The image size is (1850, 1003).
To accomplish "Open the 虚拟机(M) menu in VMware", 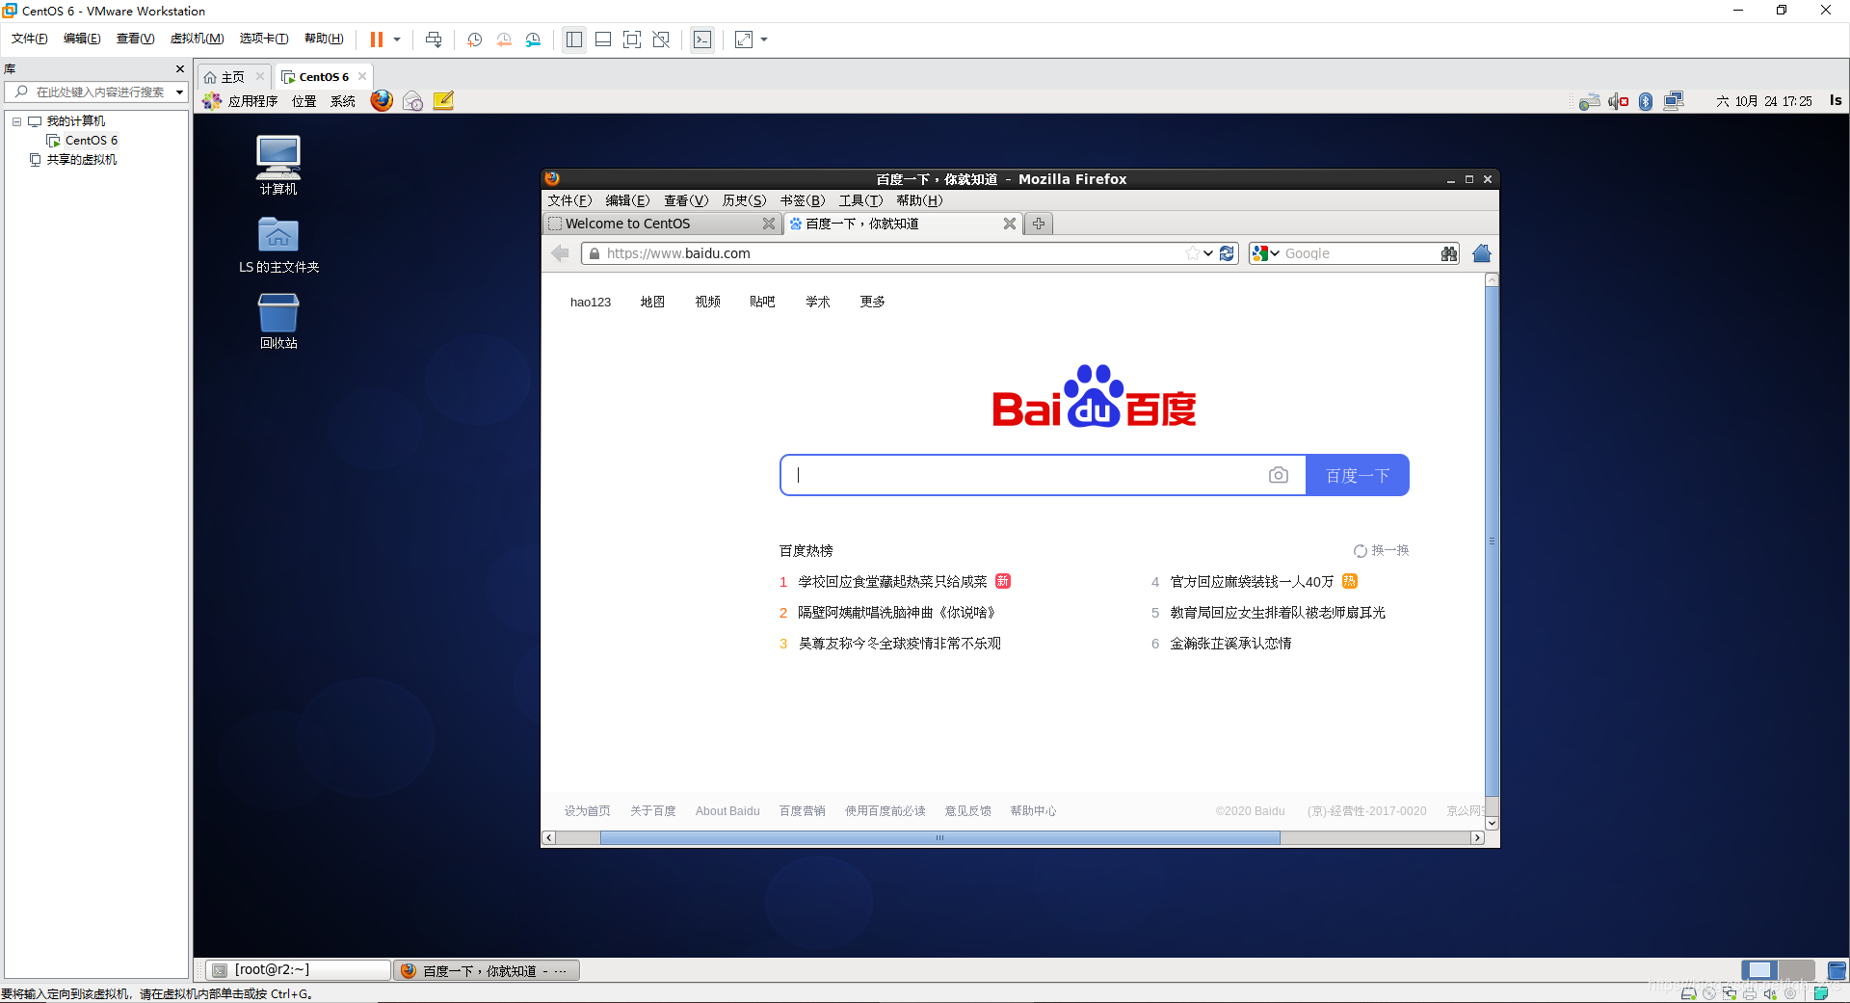I will pos(197,39).
